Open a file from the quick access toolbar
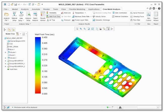The width and height of the screenshot is (165, 112). (x=12, y=5)
